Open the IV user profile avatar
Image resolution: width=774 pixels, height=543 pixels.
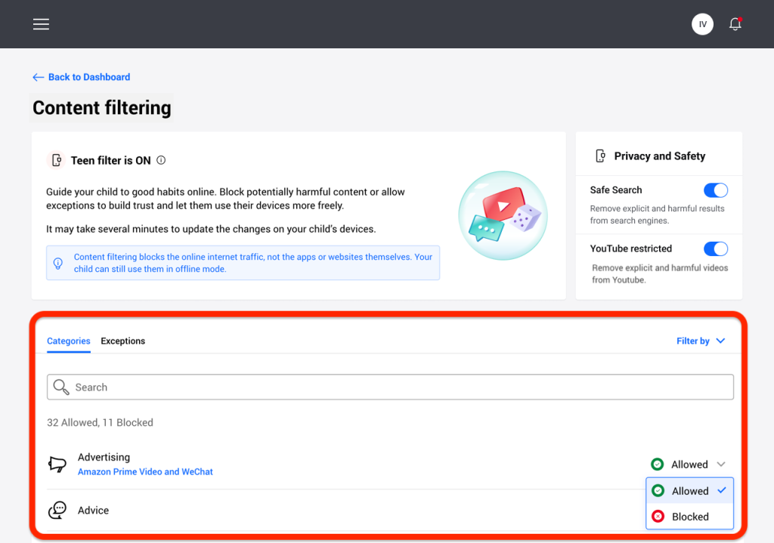pos(702,24)
